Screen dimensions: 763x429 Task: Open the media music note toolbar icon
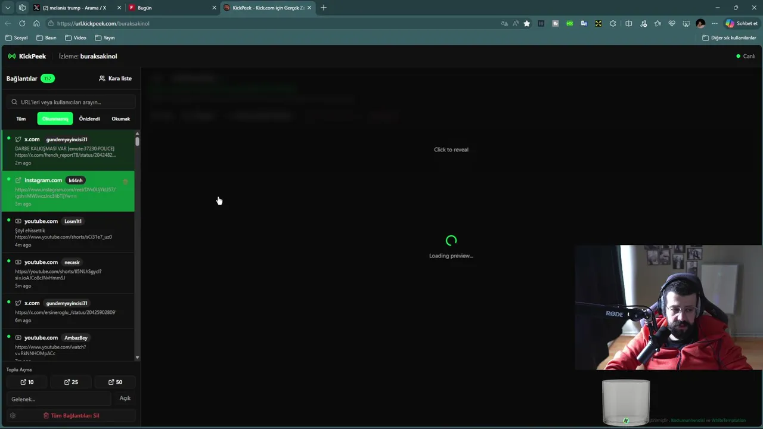tap(644, 23)
